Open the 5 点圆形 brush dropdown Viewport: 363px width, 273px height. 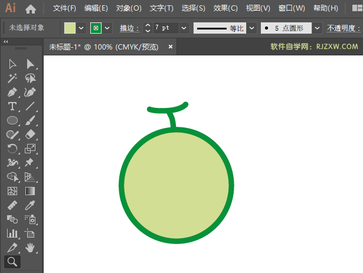[x=318, y=28]
